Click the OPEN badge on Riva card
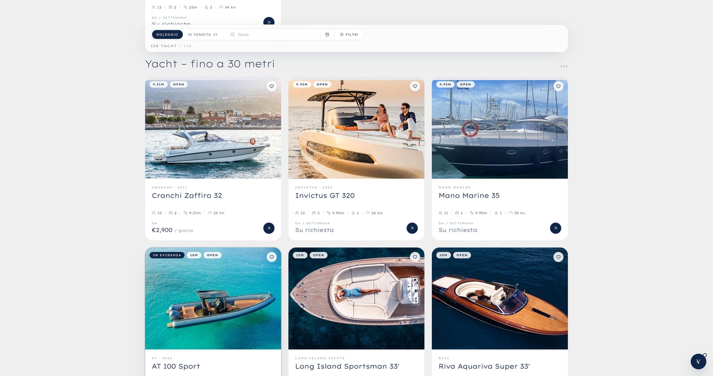The width and height of the screenshot is (713, 376). (462, 255)
